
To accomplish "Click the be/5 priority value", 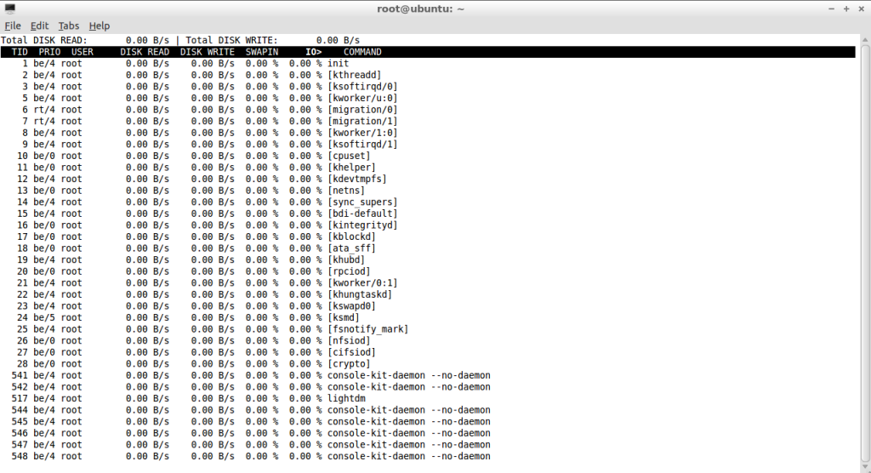I will pyautogui.click(x=44, y=317).
